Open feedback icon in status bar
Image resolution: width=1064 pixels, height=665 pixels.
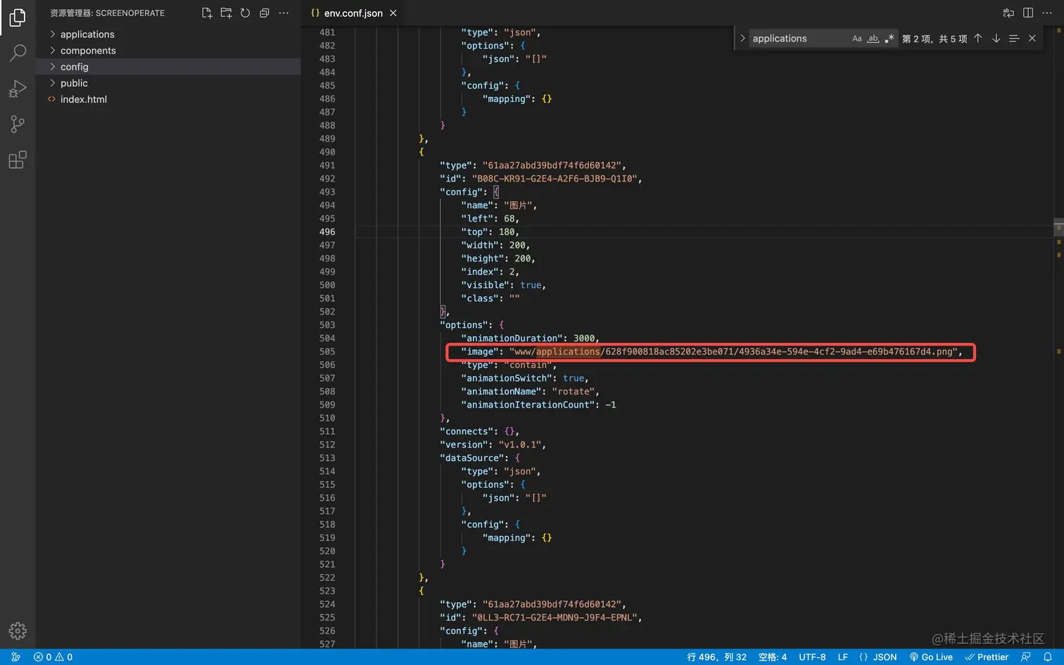1026,657
